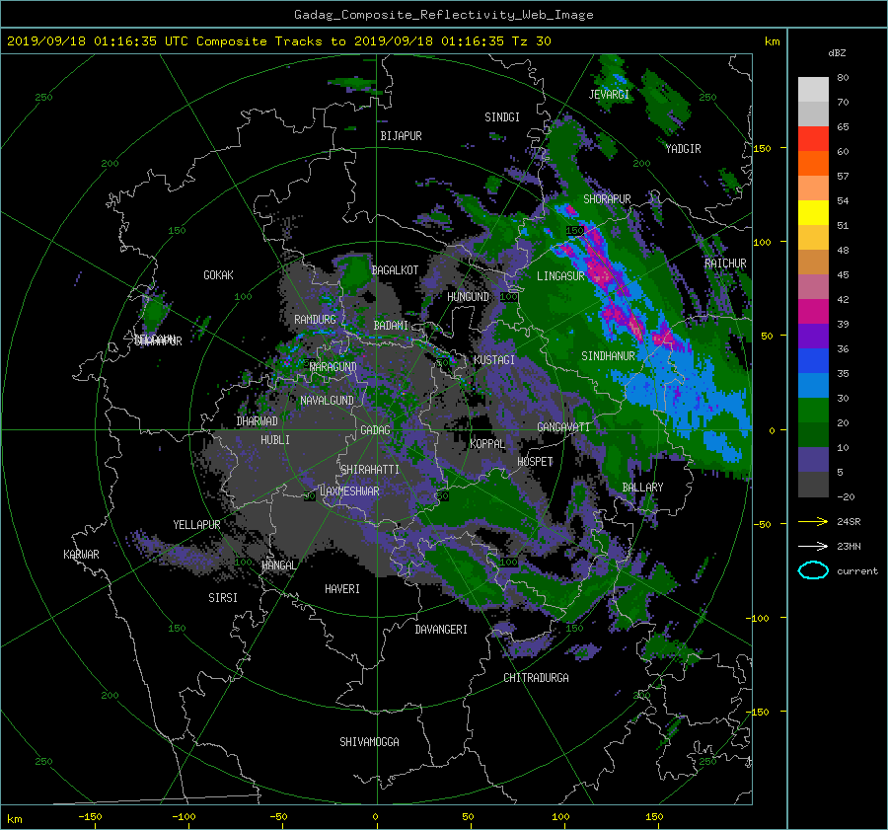The image size is (888, 830).
Task: Click the white 23MN arrow legend icon
Action: (813, 546)
